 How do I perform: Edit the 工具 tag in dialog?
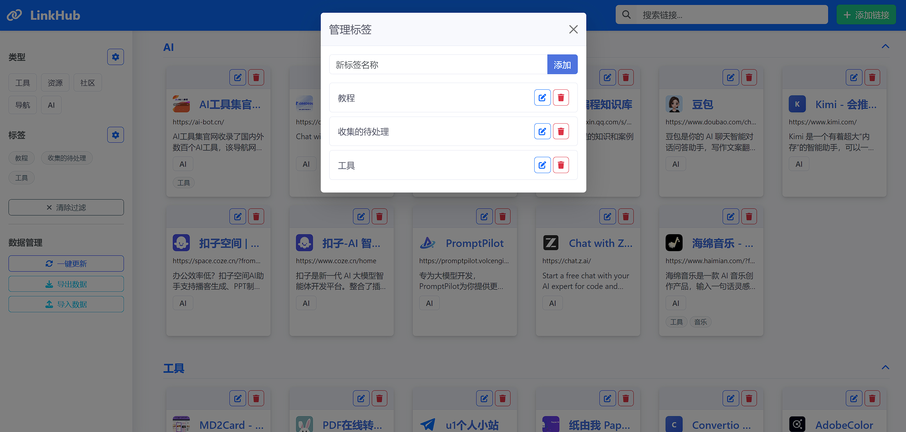coord(542,165)
